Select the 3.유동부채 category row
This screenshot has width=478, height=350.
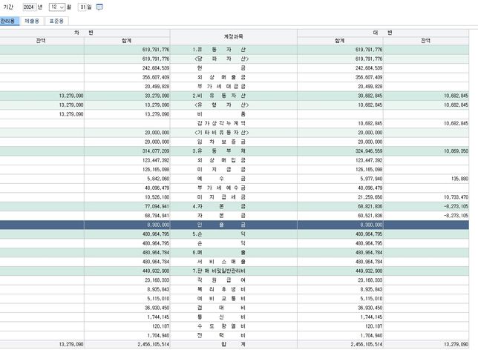pos(234,151)
